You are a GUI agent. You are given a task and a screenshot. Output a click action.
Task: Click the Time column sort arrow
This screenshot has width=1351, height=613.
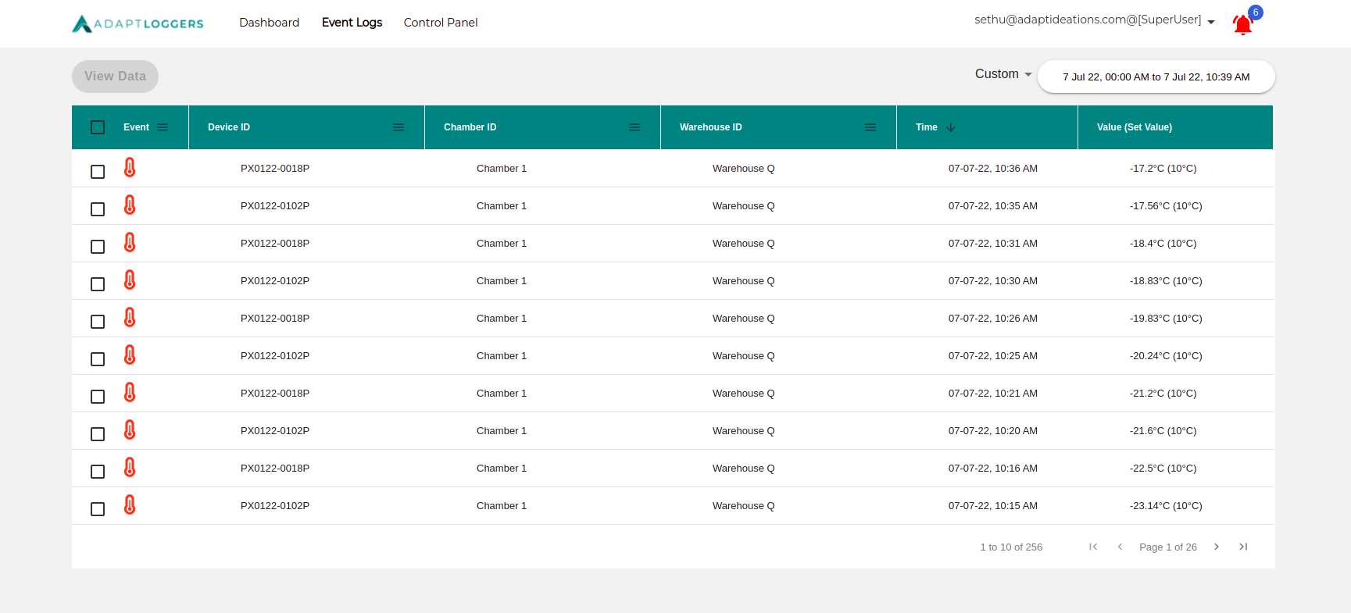(951, 127)
